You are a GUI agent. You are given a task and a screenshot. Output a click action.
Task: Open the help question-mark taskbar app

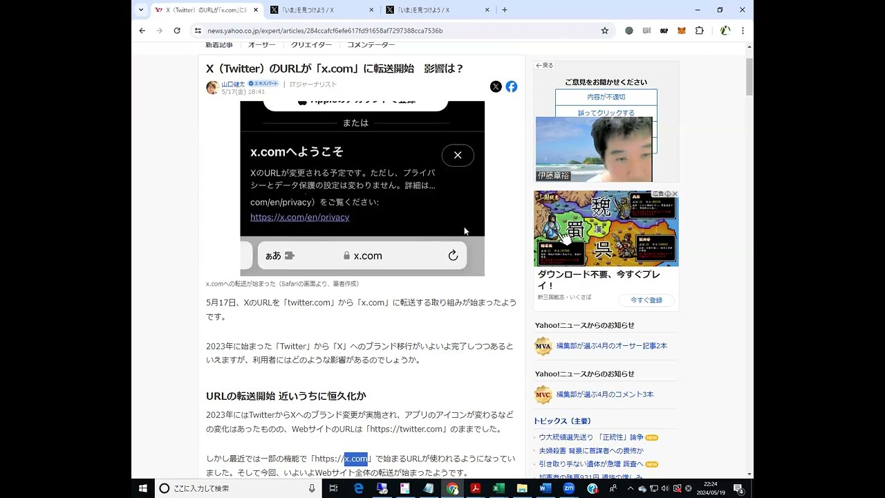click(593, 488)
